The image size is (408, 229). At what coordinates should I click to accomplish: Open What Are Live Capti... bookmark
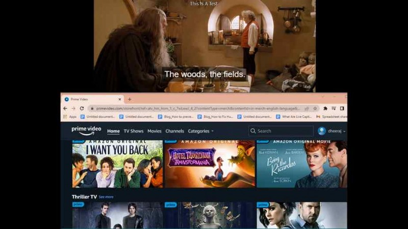(294, 117)
